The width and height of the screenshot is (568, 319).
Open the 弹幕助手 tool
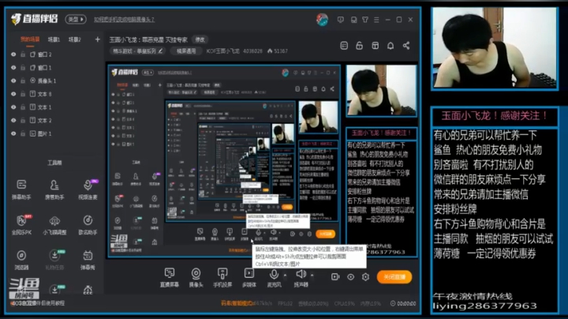tap(21, 190)
